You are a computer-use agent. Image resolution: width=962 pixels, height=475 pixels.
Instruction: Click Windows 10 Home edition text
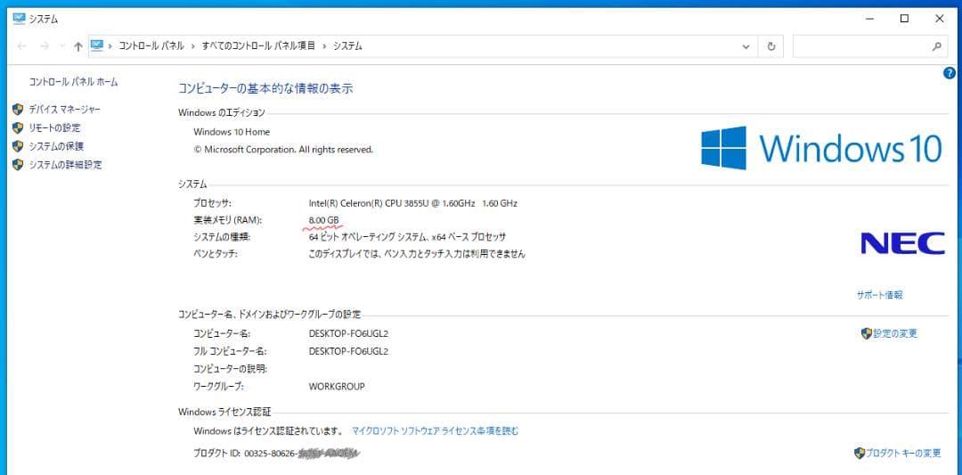click(232, 132)
